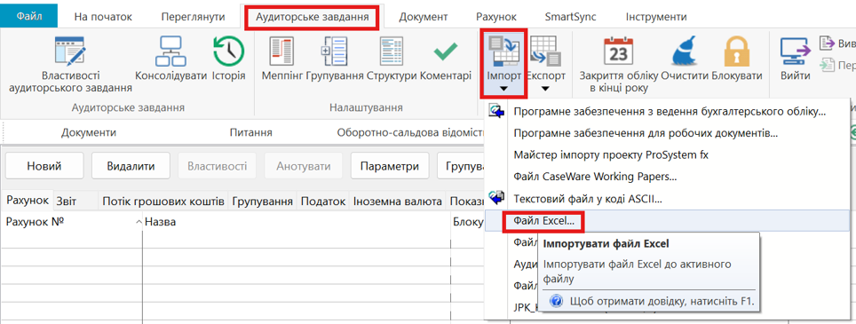Sort by Рахунок № column header
The image size is (856, 324).
pyautogui.click(x=72, y=222)
